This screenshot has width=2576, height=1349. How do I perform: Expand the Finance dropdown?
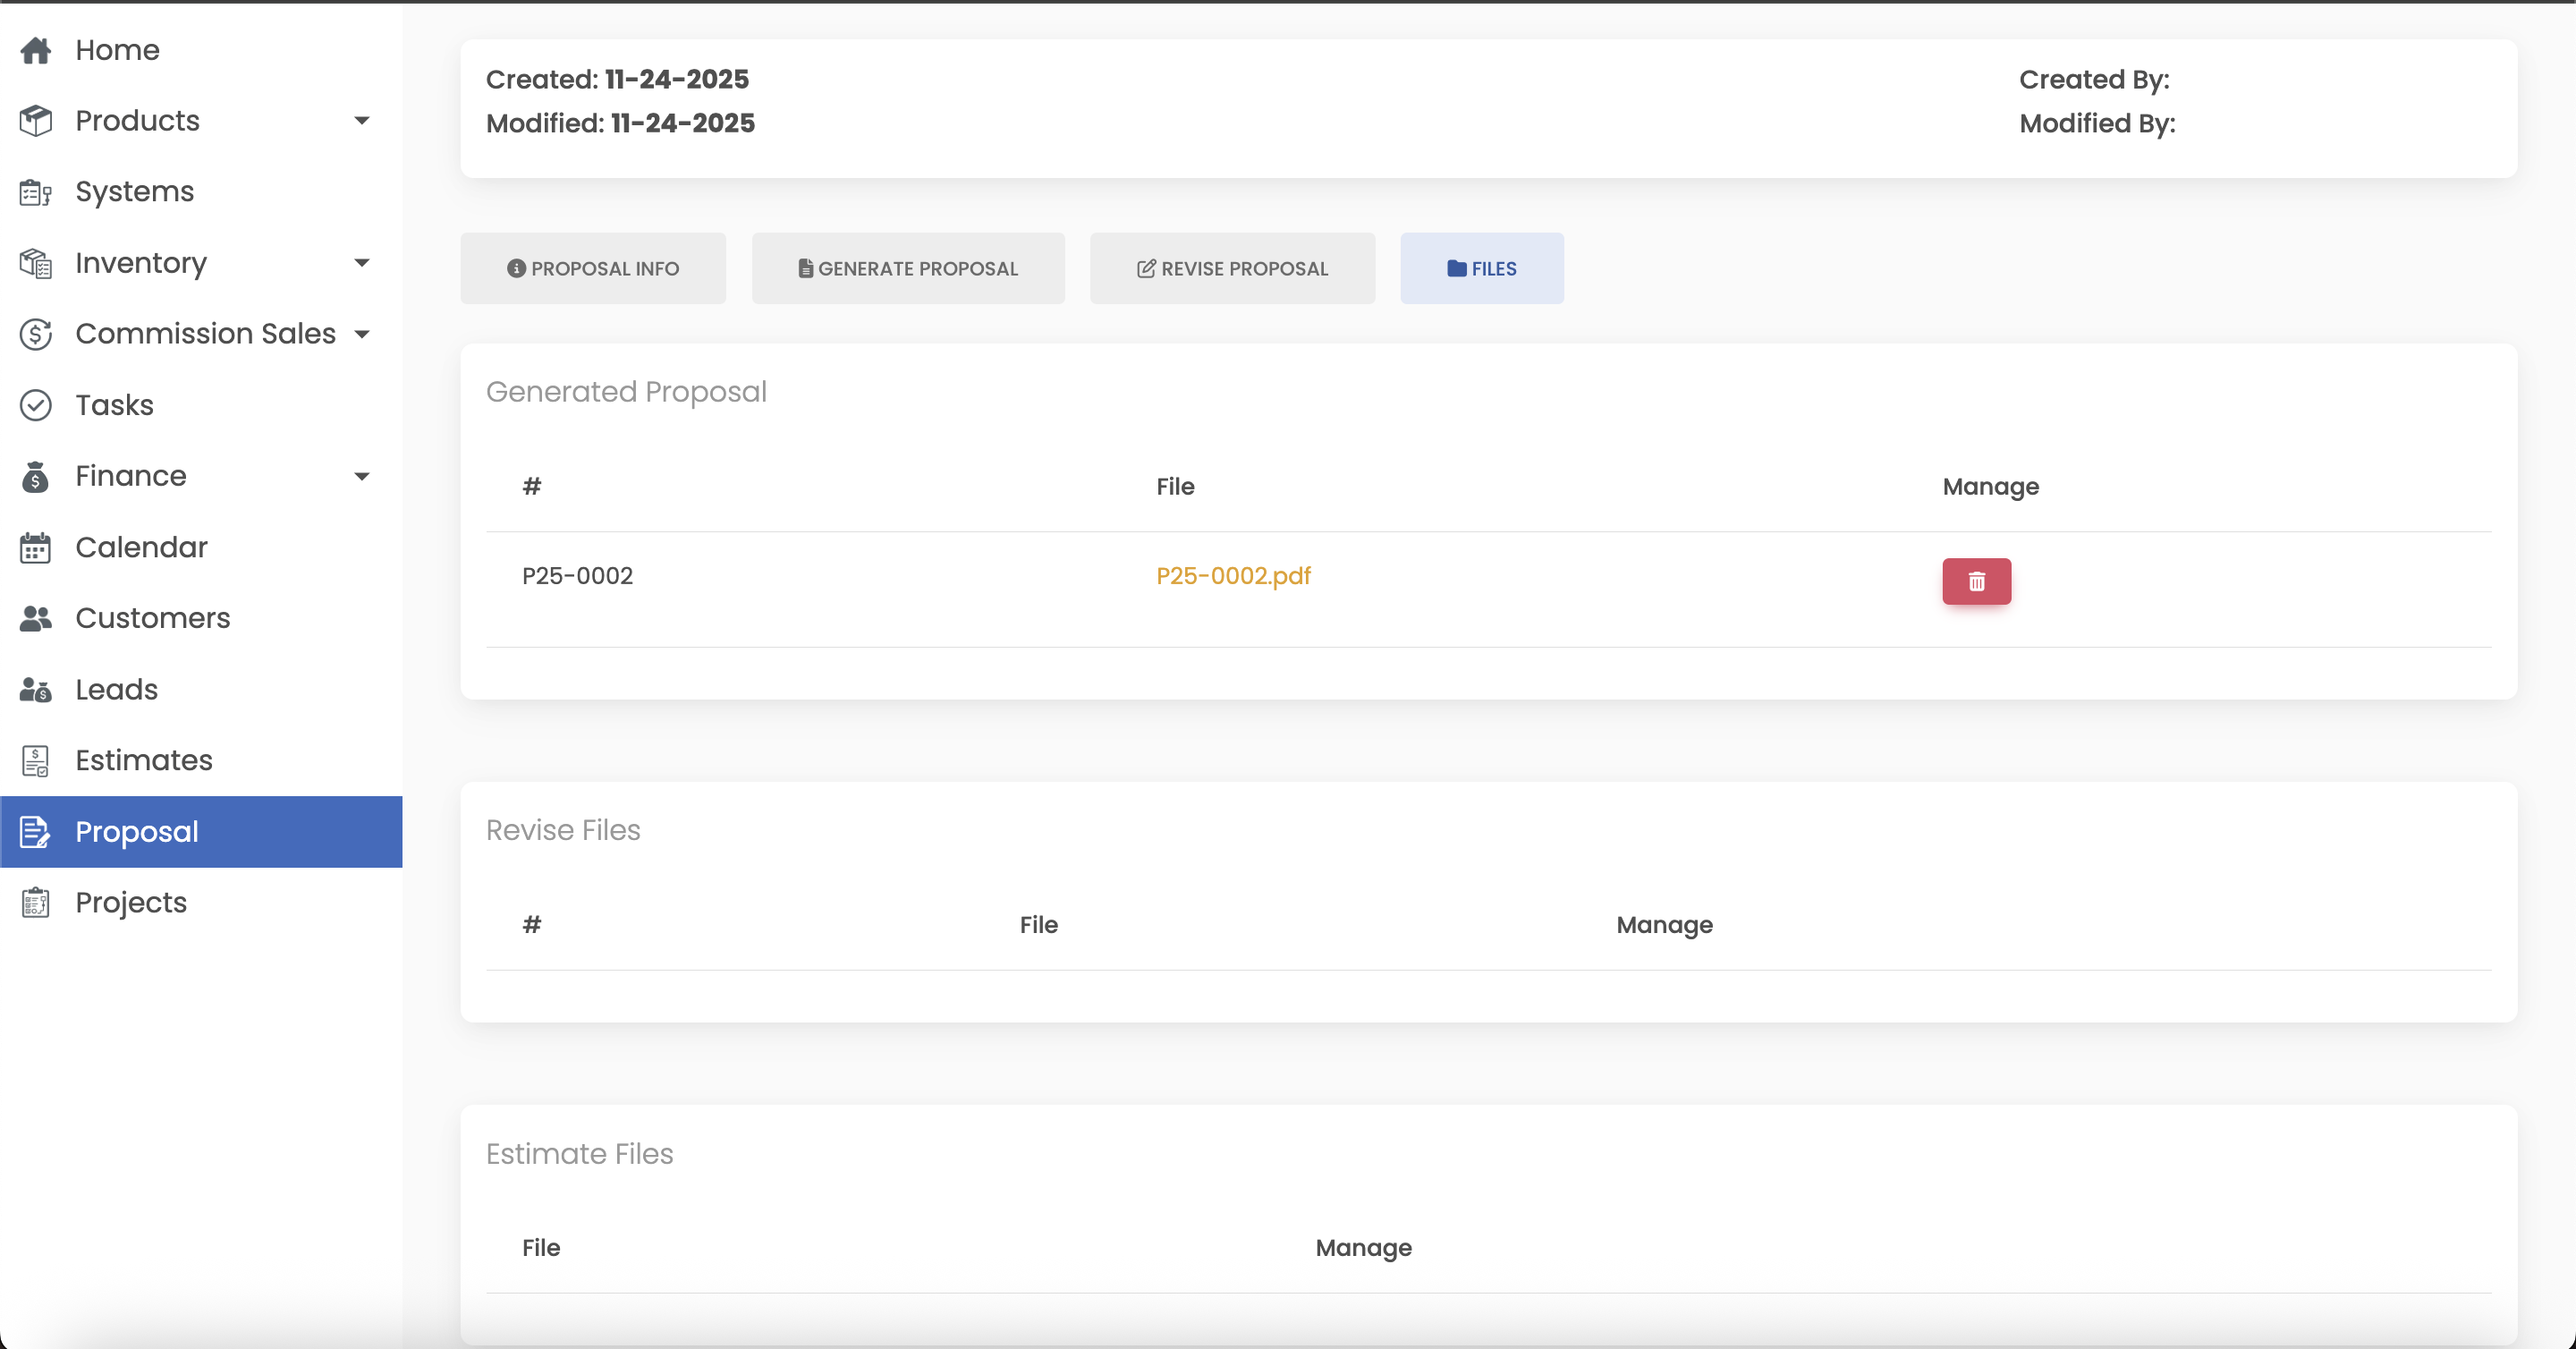click(363, 476)
